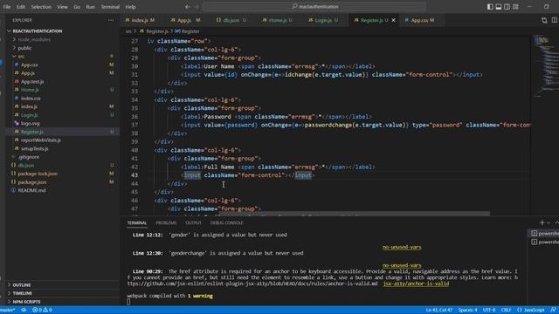Viewport: 559px width, 314px height.
Task: Click the UTF-8 encoding status item
Action: click(489, 311)
